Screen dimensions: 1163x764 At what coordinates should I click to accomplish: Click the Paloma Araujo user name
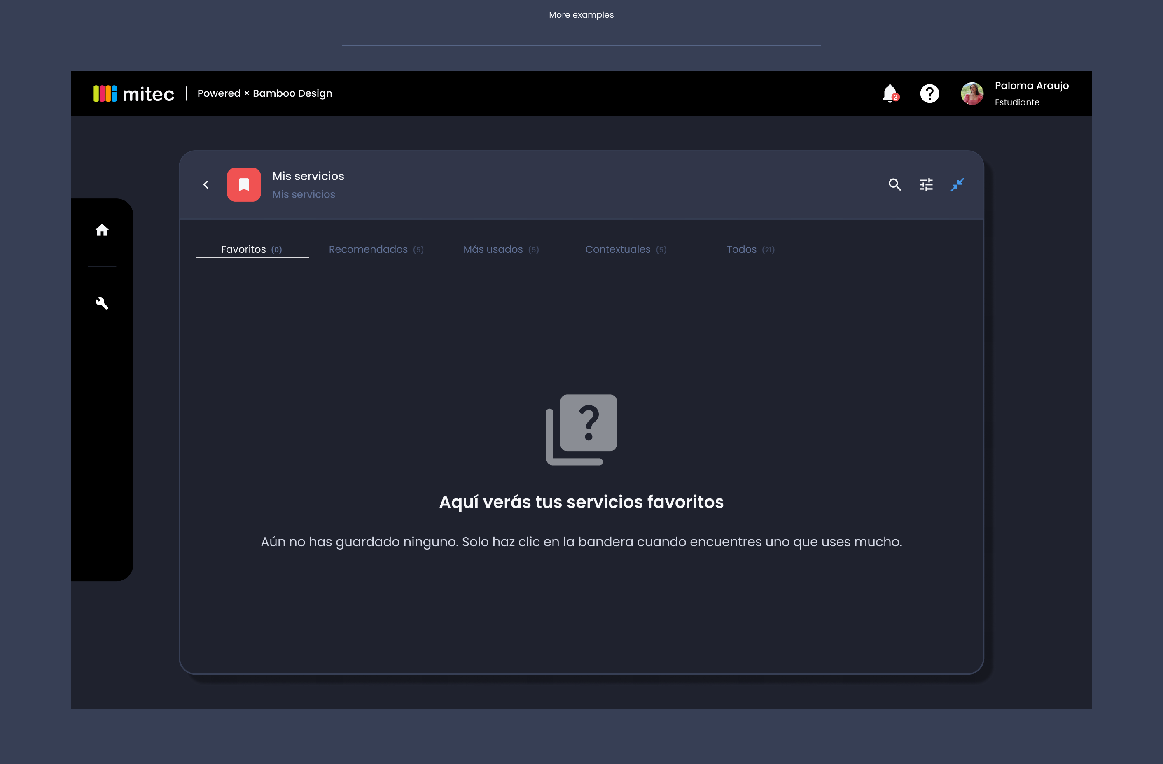(x=1032, y=86)
